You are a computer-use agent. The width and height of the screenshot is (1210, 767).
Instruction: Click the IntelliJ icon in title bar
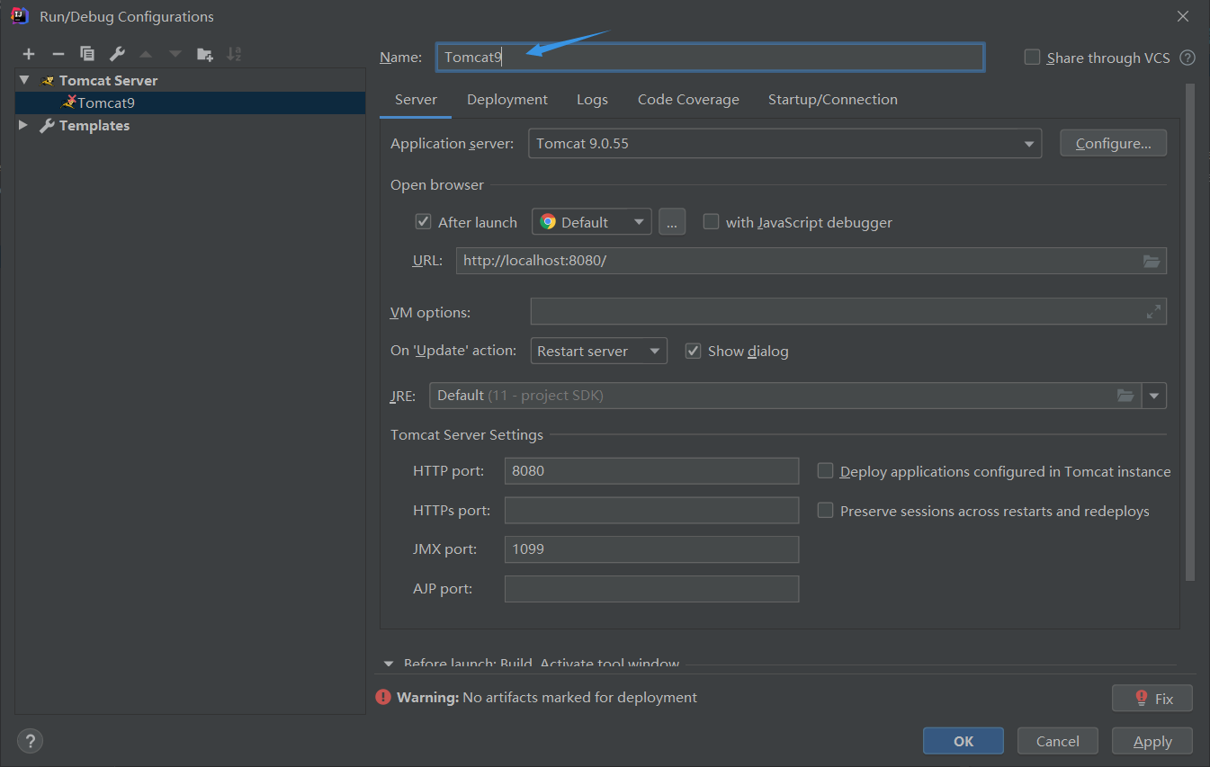18,16
